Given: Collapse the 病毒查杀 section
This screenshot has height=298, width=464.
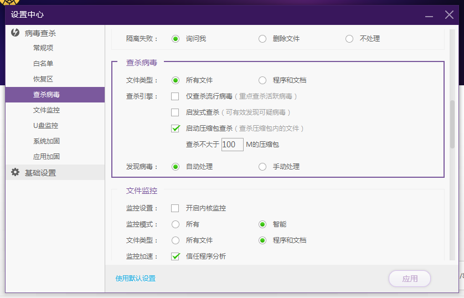Looking at the screenshot, I should pos(40,33).
